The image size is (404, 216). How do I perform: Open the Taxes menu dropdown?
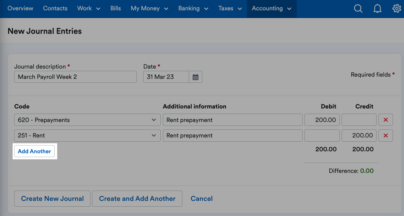[230, 9]
